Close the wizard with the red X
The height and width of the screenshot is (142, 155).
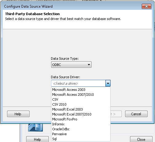tap(146, 6)
